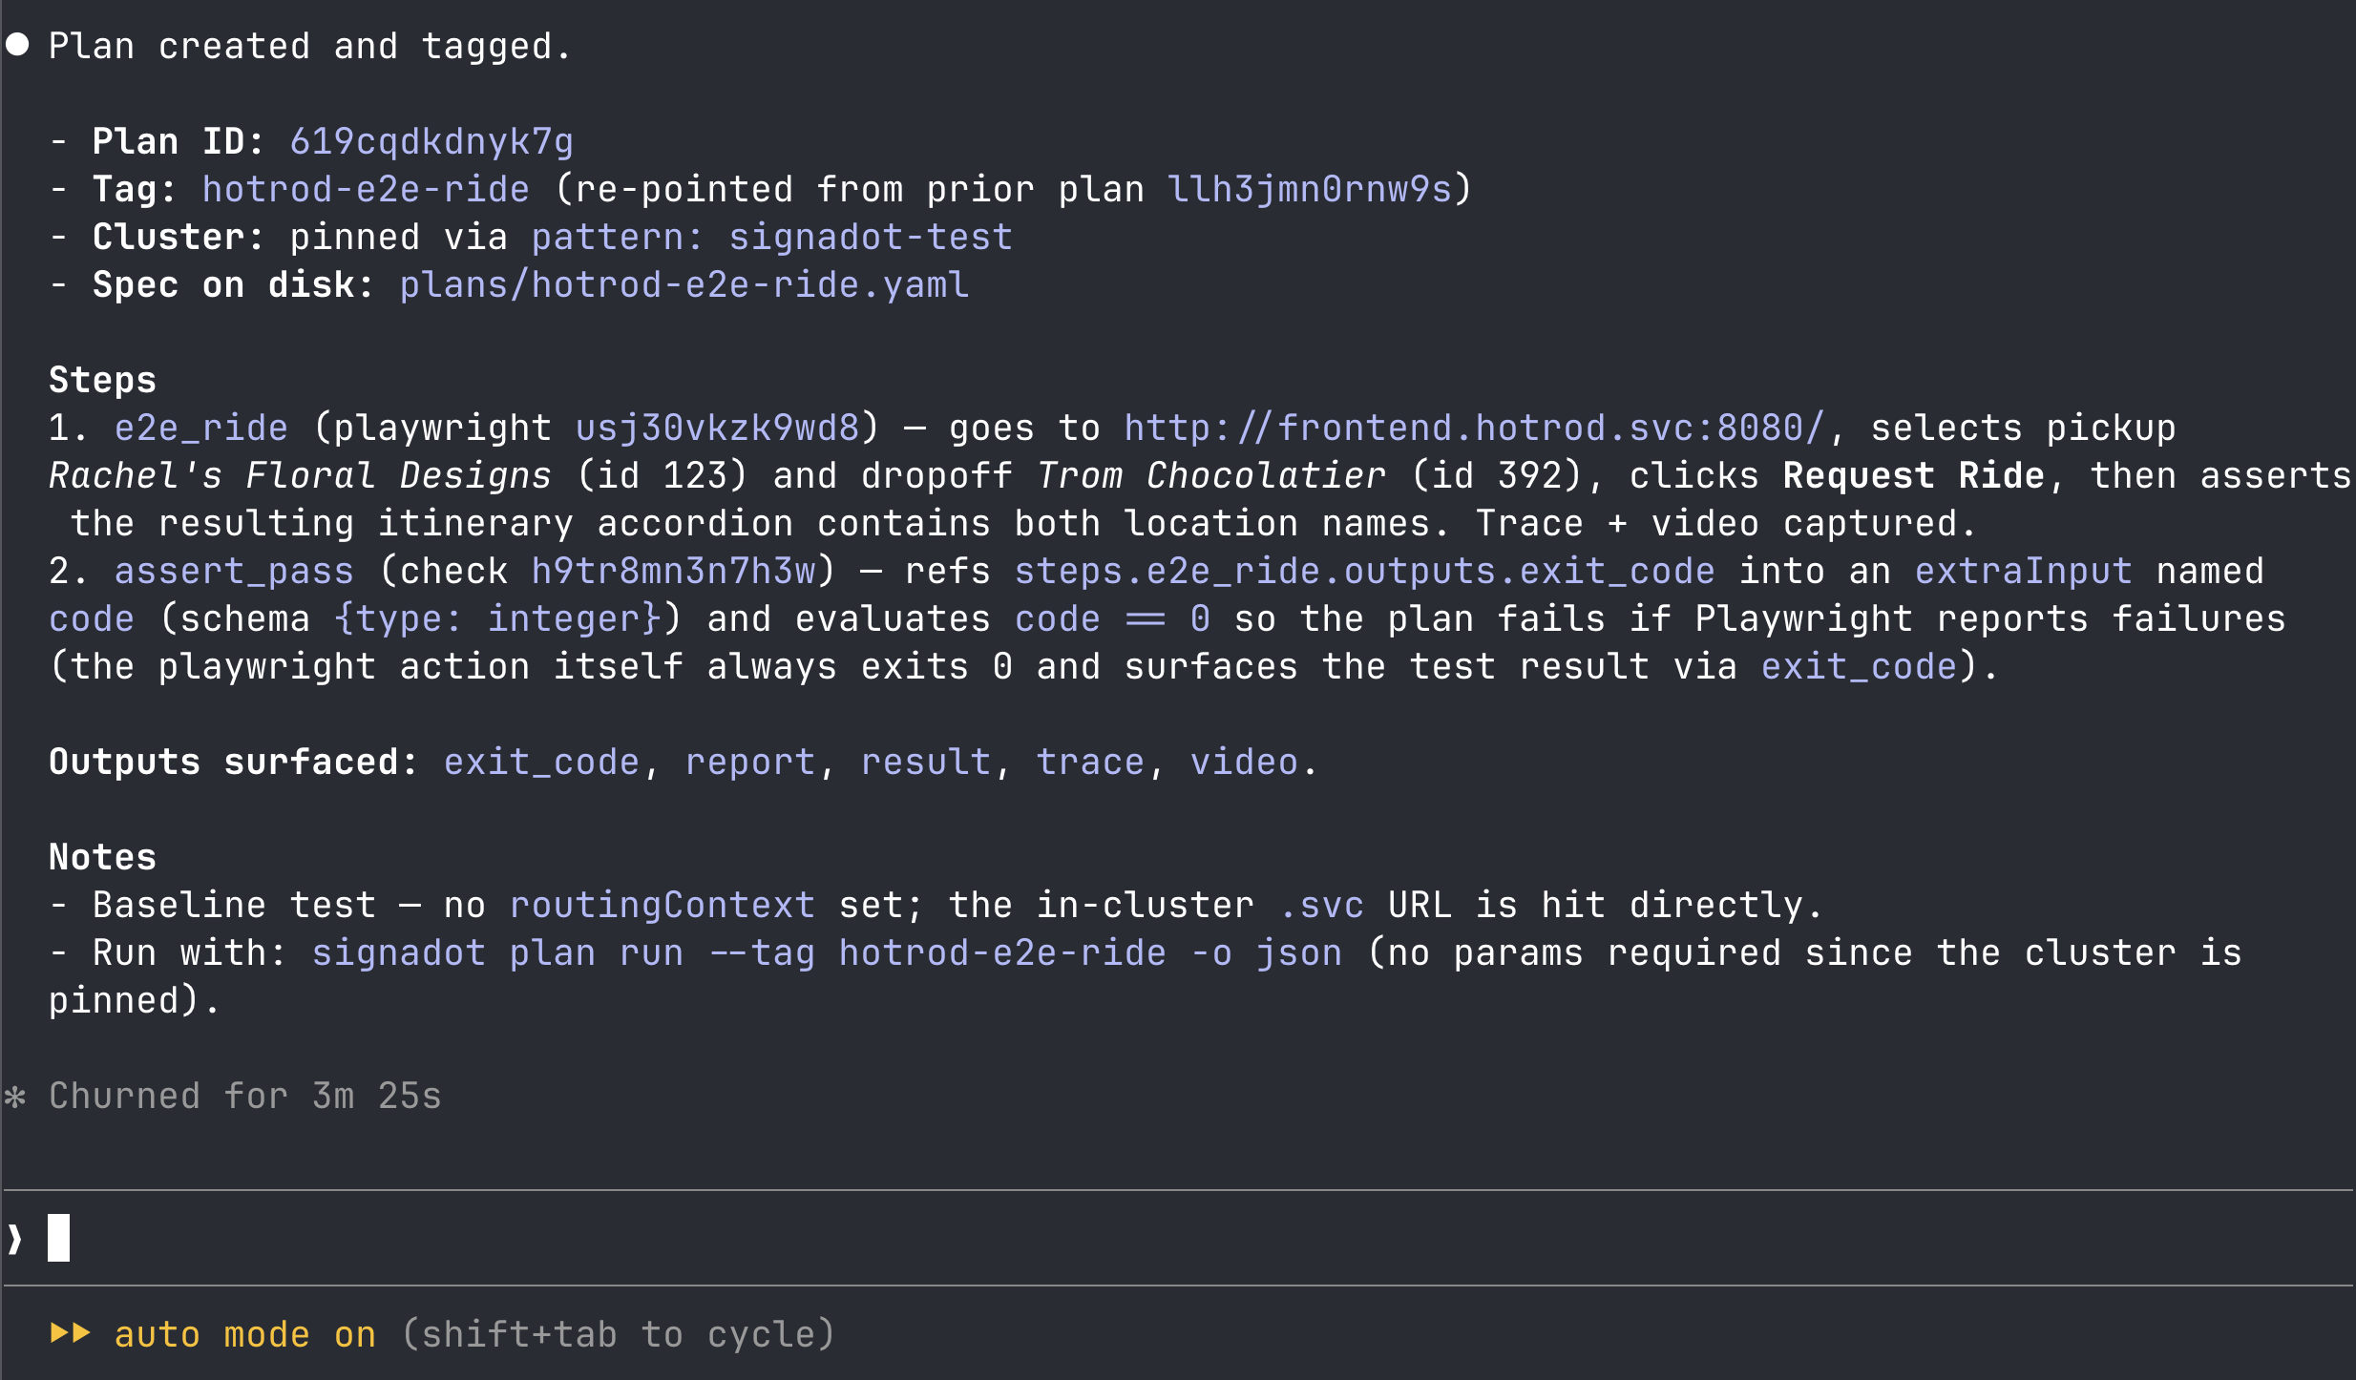Viewport: 2356px width, 1380px height.
Task: Click playwright action ID usj30vkzk9wd8
Action: click(717, 428)
